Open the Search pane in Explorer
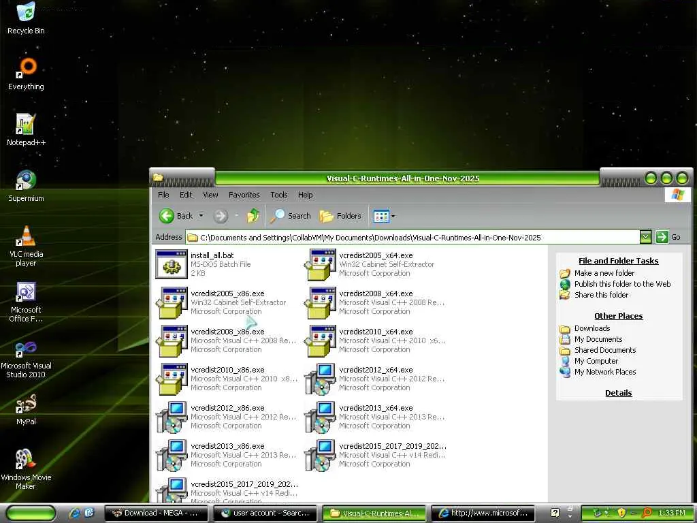The height and width of the screenshot is (523, 697). [x=290, y=216]
